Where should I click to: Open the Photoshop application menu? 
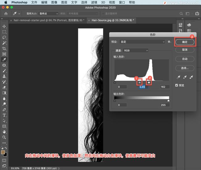point(19,2)
